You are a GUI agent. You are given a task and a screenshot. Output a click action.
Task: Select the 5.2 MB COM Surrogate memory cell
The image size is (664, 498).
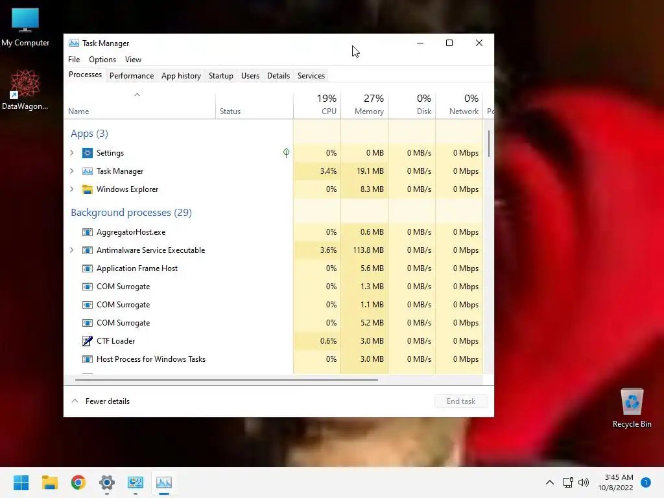[x=364, y=323]
